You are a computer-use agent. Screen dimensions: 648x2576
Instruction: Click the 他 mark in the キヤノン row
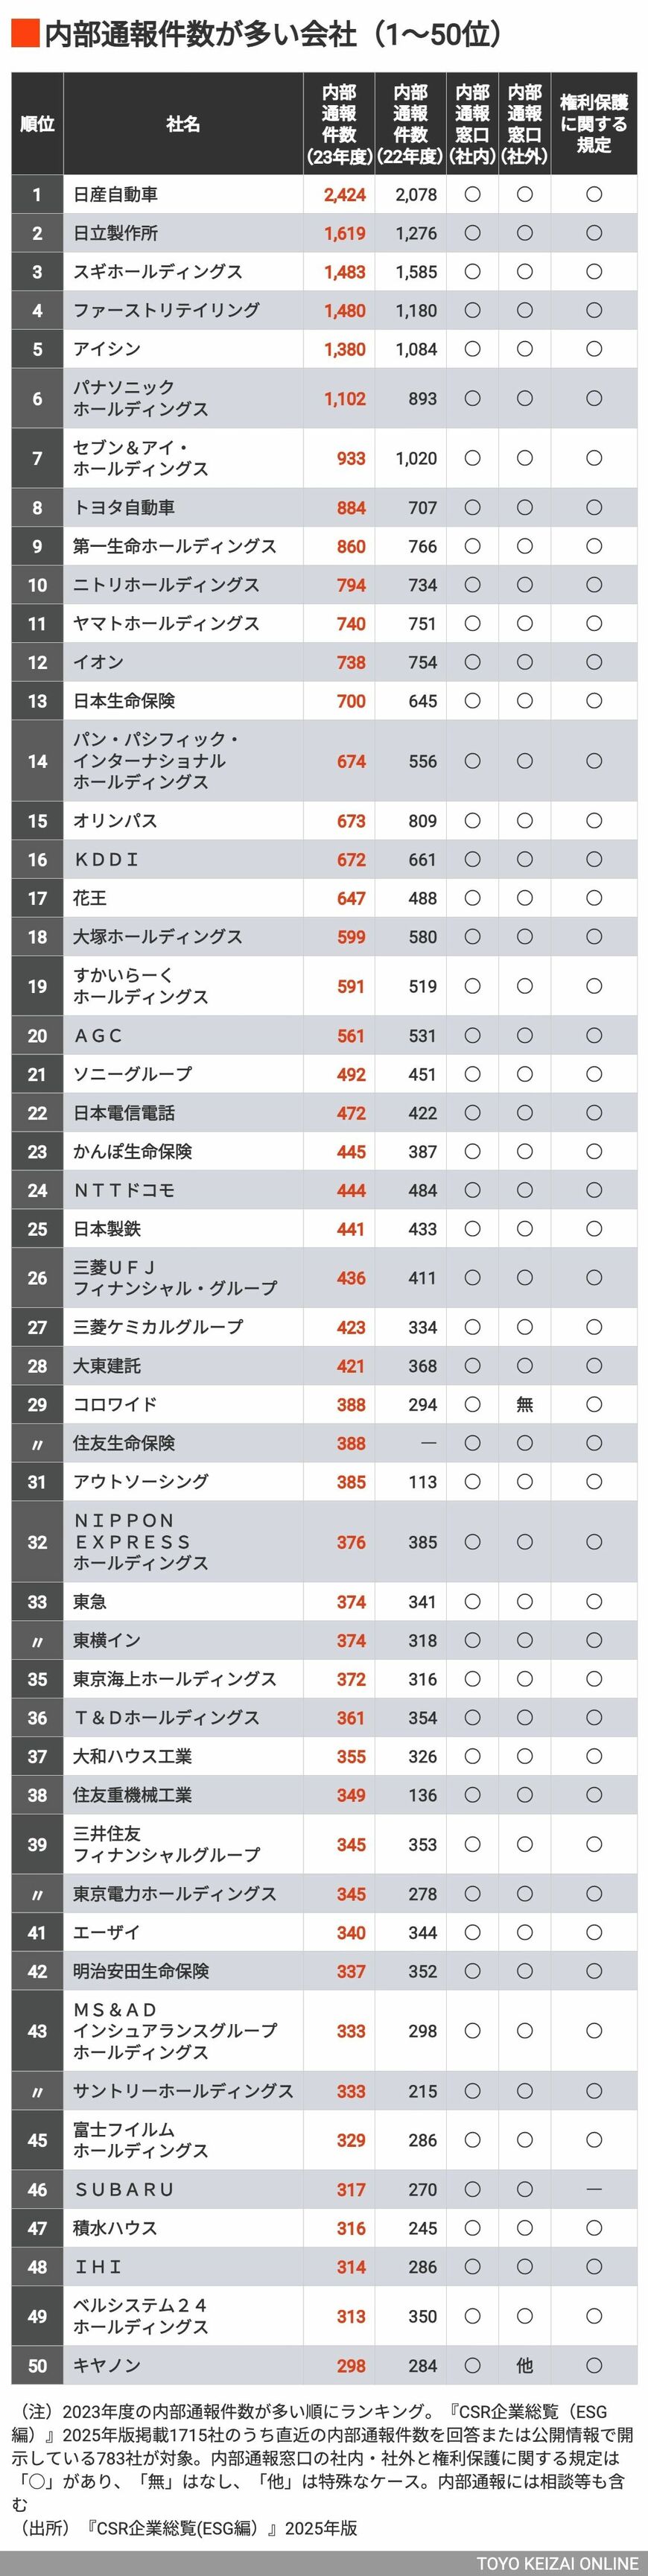524,2365
